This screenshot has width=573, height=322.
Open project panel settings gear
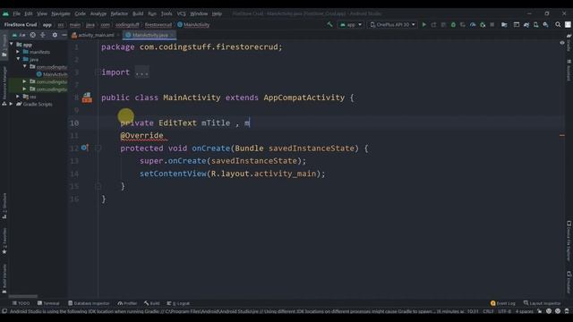55,35
